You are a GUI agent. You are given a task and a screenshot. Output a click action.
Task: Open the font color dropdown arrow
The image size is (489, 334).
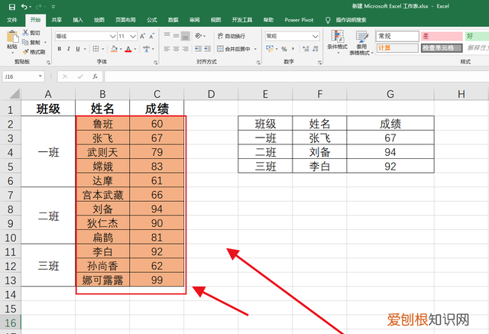(135, 49)
